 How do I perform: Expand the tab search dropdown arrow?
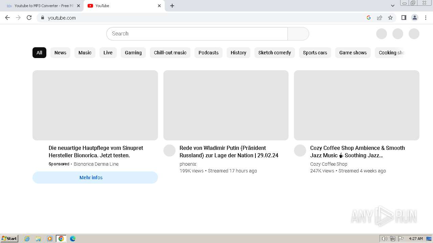(393, 6)
